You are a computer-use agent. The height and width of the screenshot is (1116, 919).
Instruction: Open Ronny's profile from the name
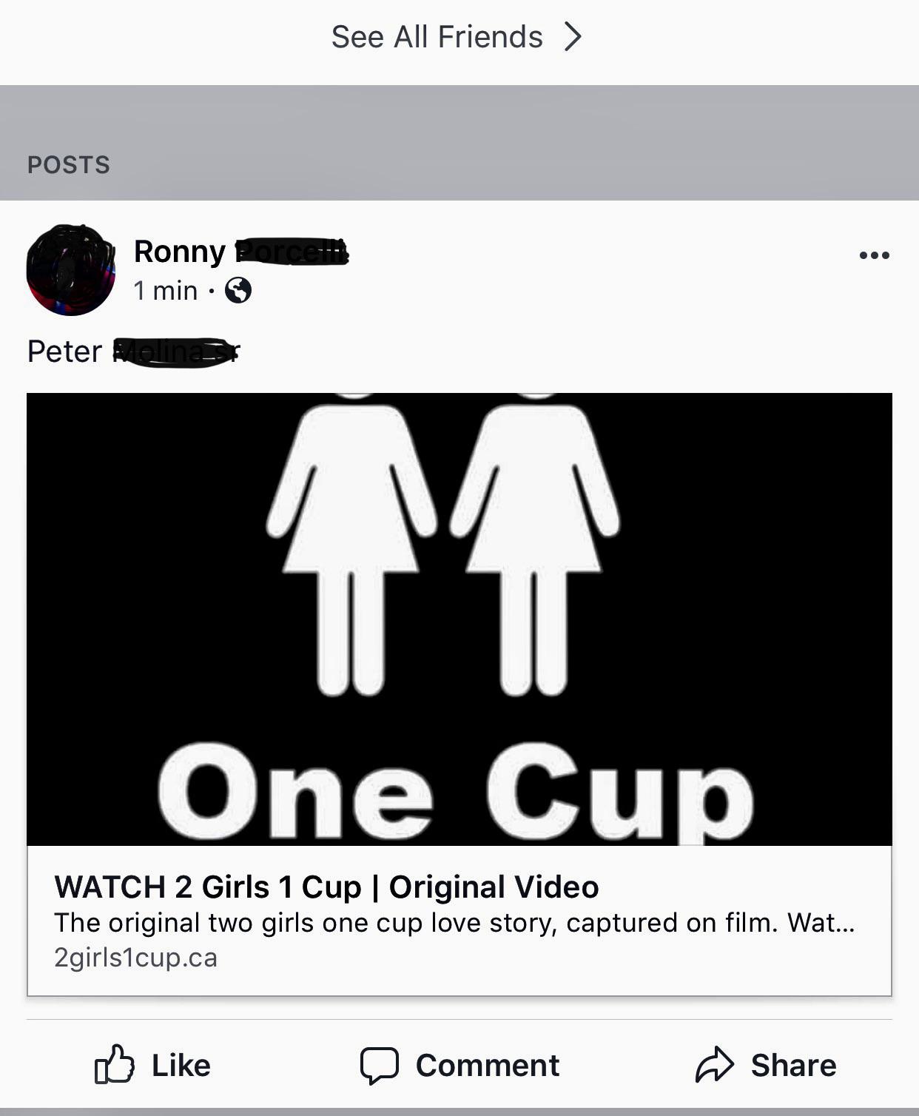pos(180,252)
